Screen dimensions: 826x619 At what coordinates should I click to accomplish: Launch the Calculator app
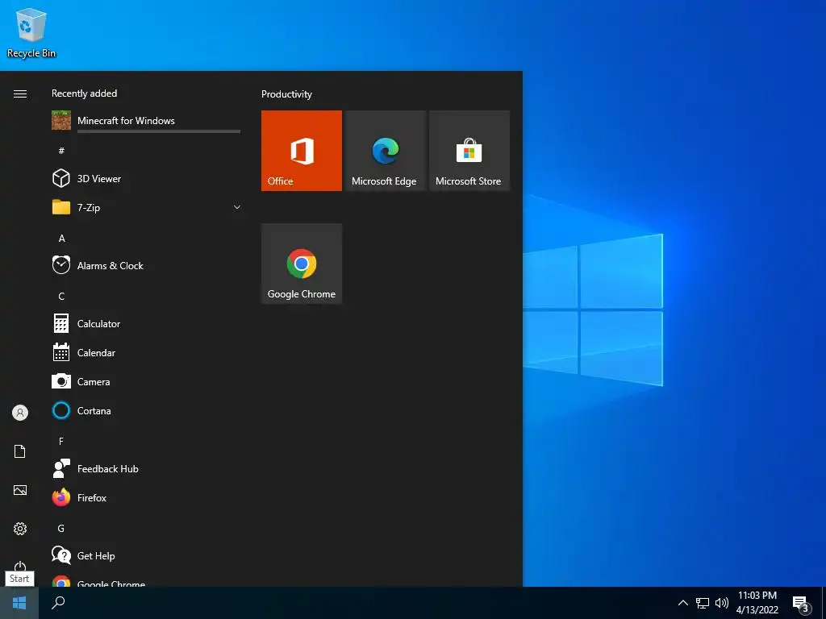point(146,323)
